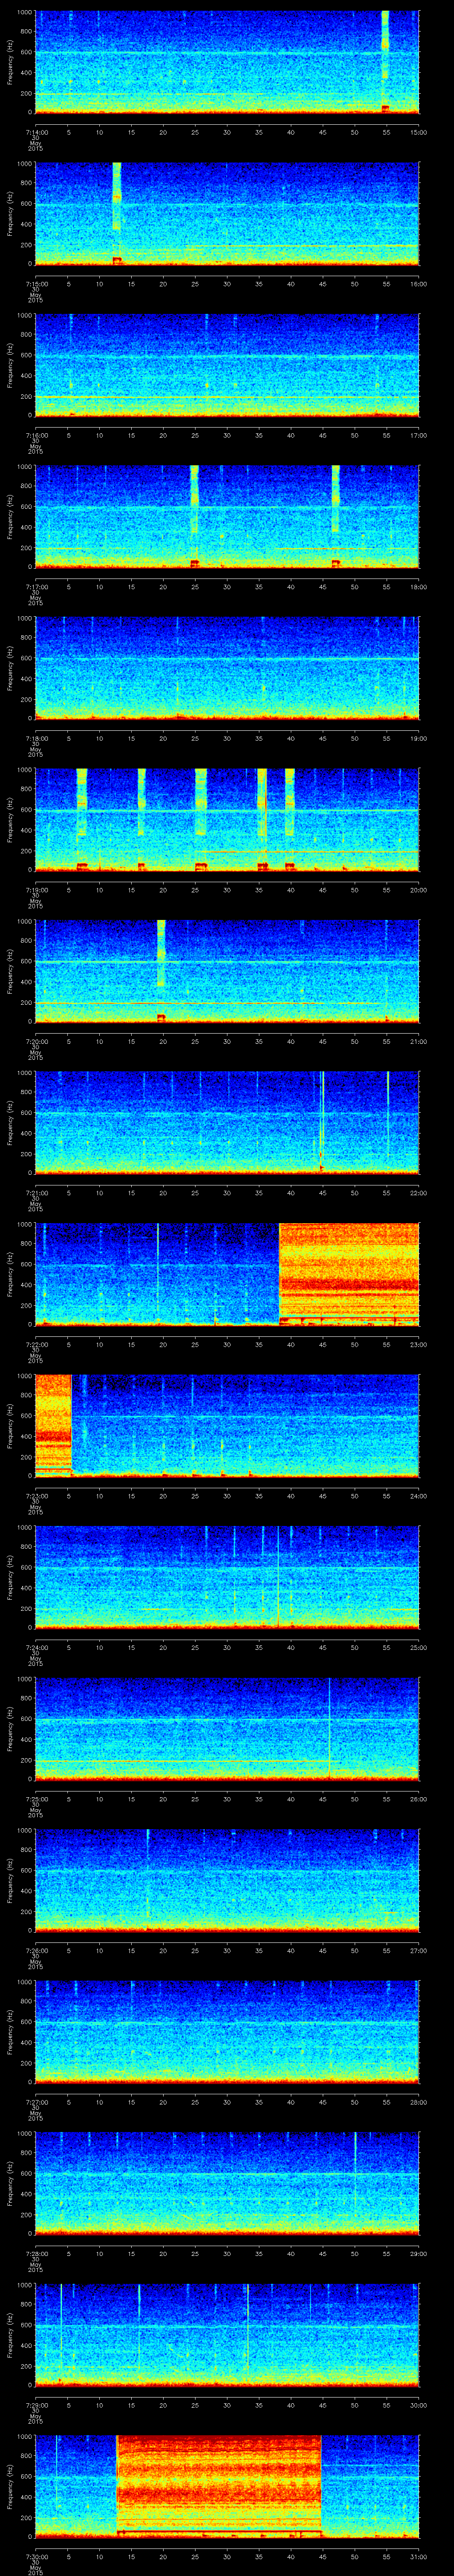The width and height of the screenshot is (454, 2576).
Task: Select the first burst near 7s in 7:19 panel
Action: click(82, 819)
